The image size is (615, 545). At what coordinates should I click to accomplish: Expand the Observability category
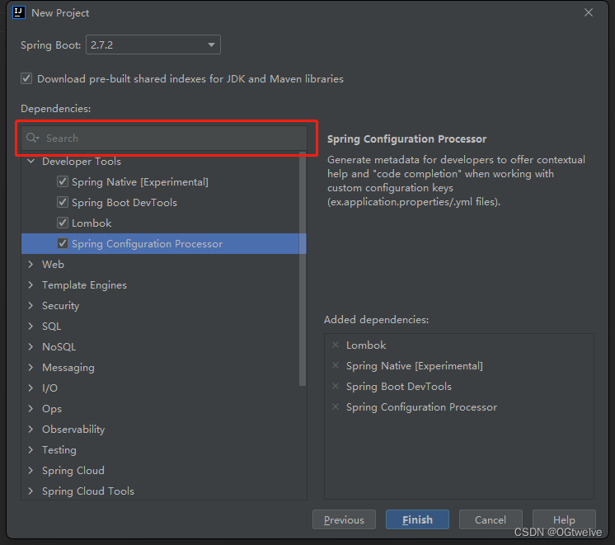[x=31, y=429]
